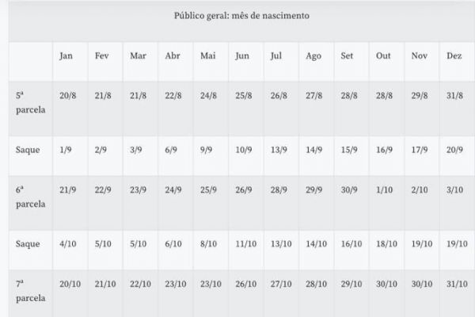Select the 20/9 Saque cell

[x=454, y=150]
